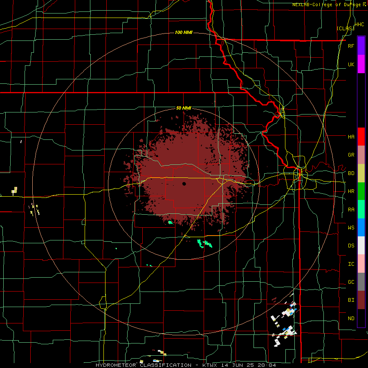Click the GR legend label
This screenshot has height=368, width=368.
click(351, 155)
